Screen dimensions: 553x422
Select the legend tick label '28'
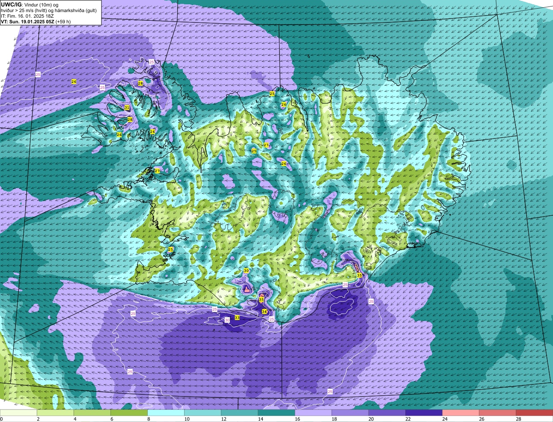518,419
